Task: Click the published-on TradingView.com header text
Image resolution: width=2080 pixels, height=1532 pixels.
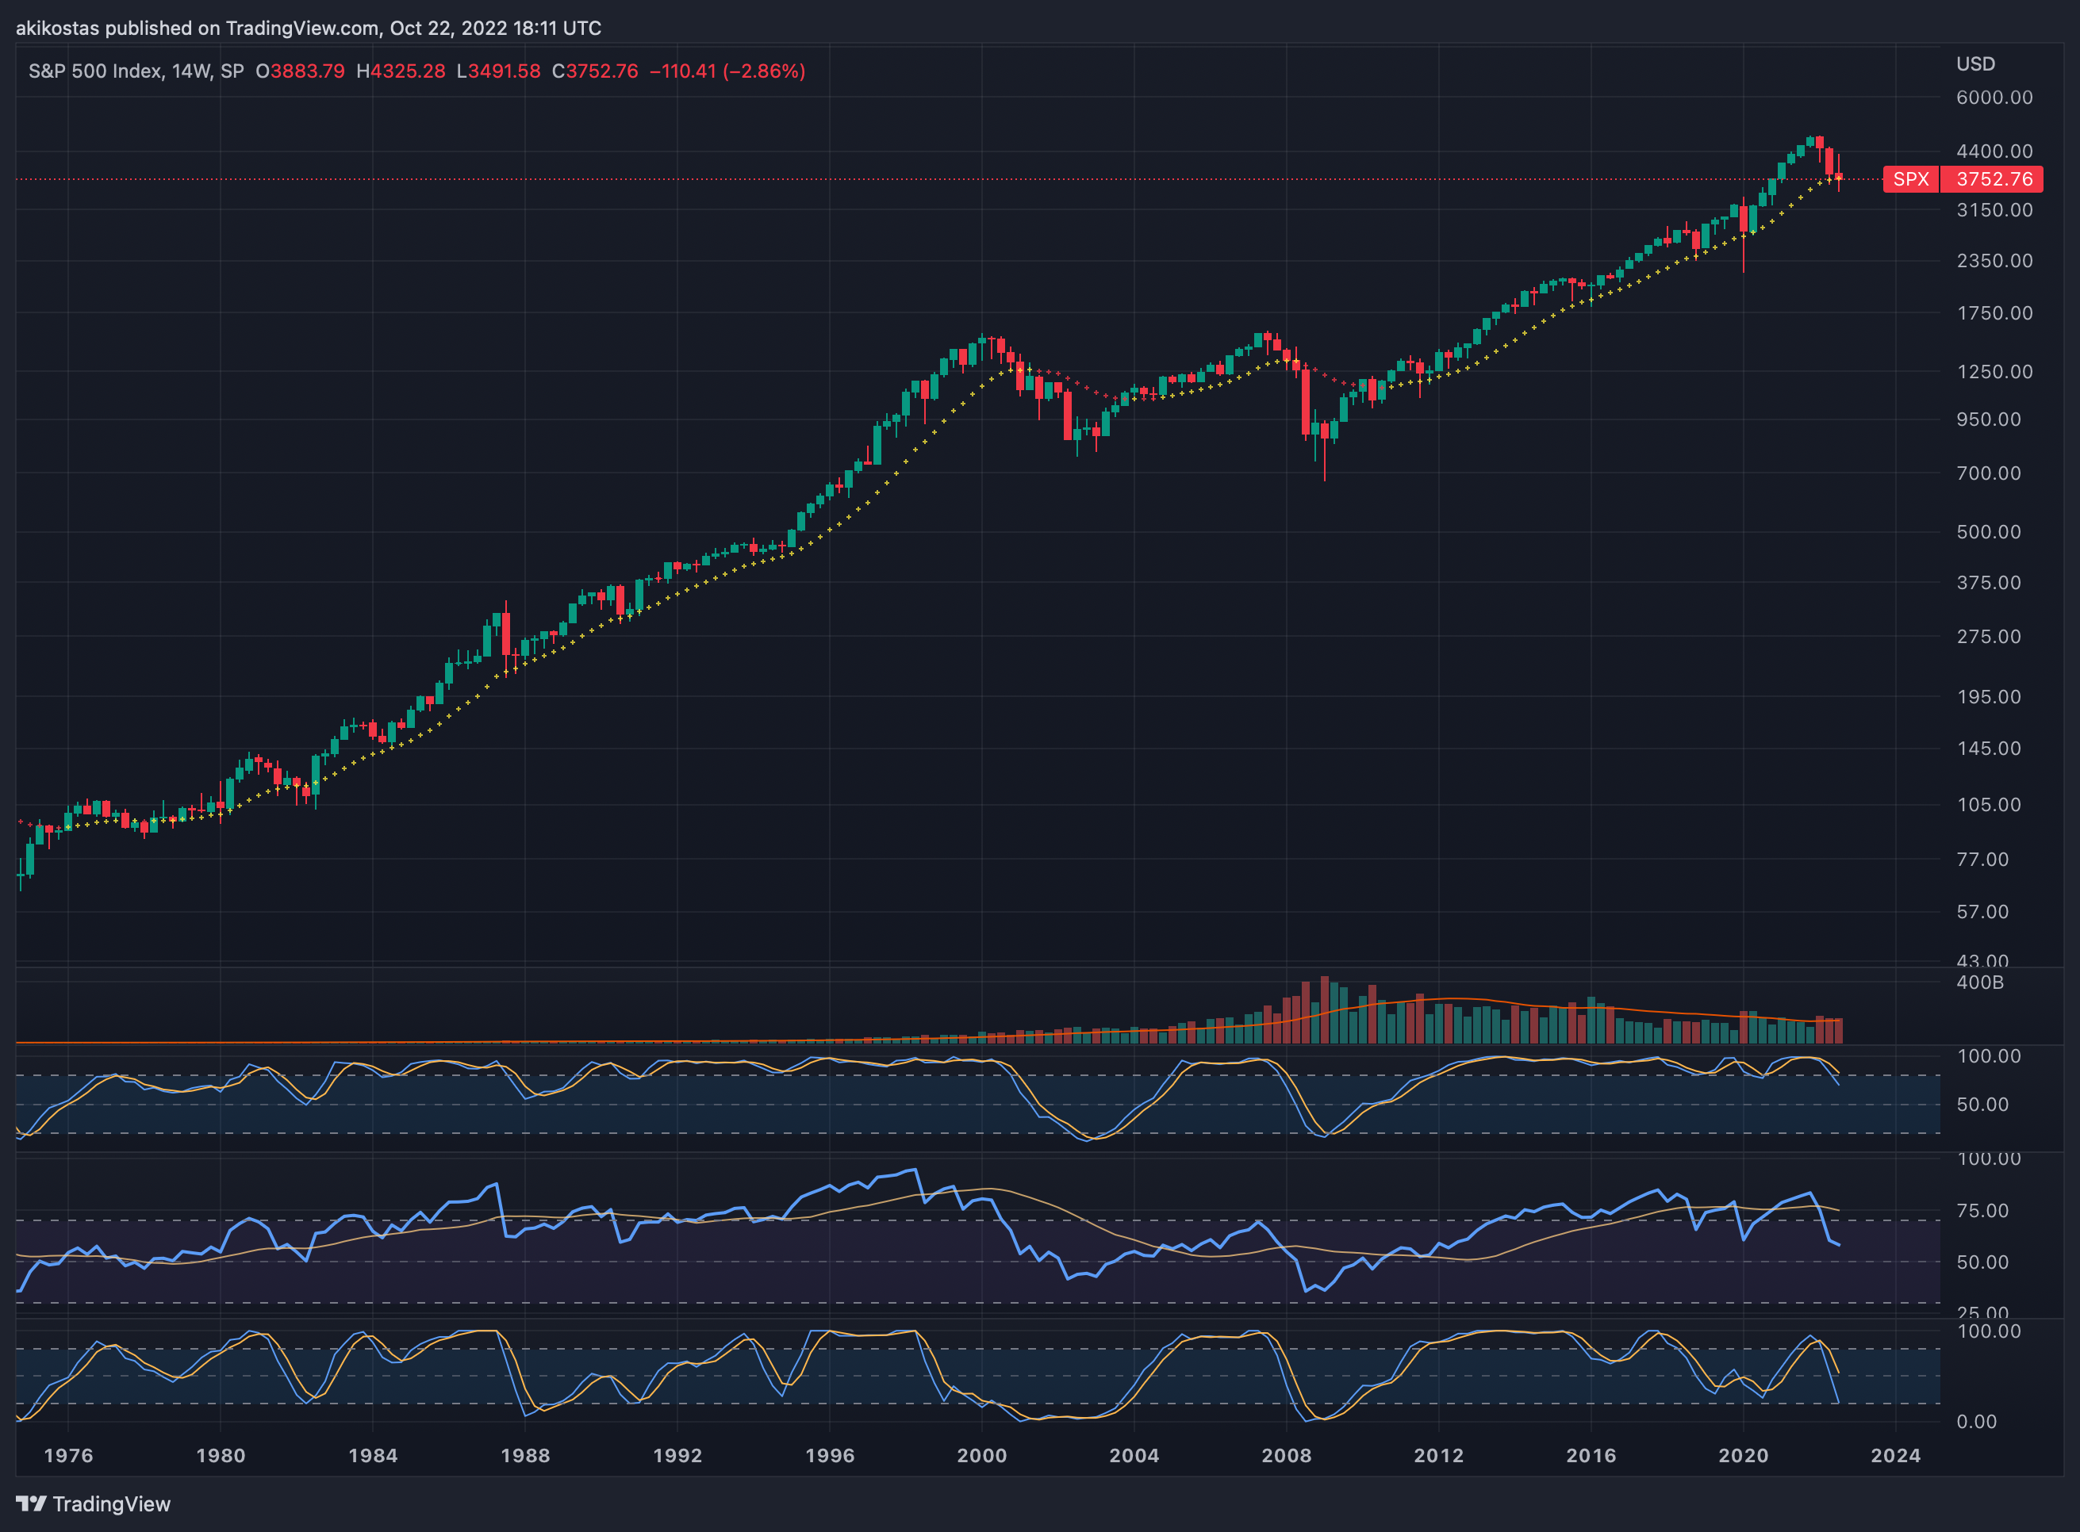Action: (x=308, y=29)
